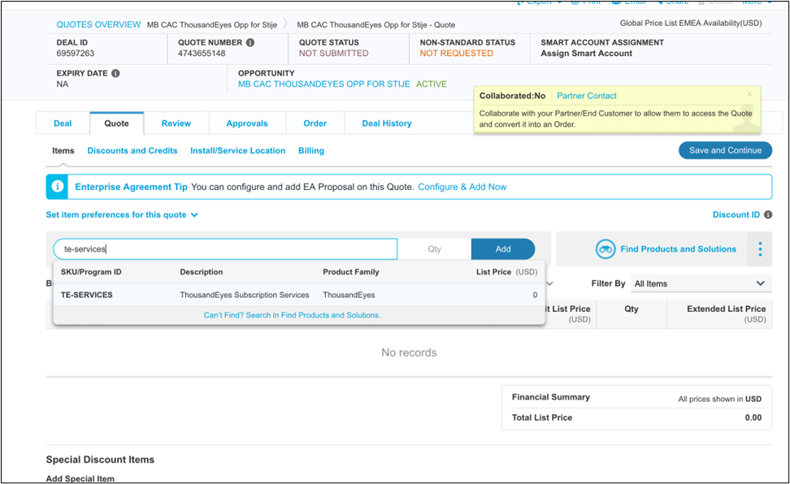Open Discounts and Credits sub-tab
This screenshot has height=484, width=790.
pyautogui.click(x=132, y=150)
